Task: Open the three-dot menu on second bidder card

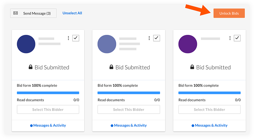Action: pos(149,38)
